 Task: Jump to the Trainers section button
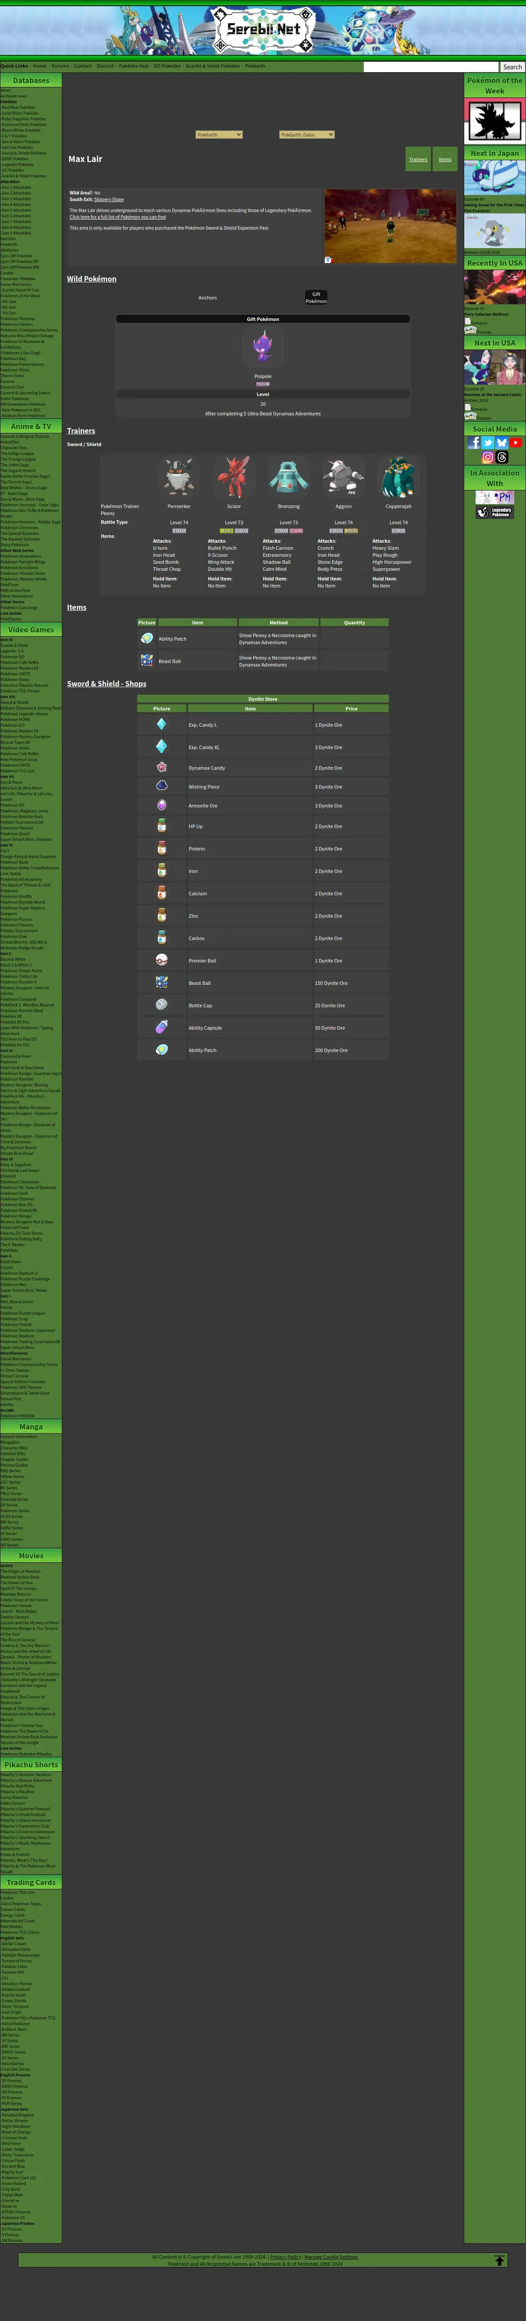pos(418,159)
